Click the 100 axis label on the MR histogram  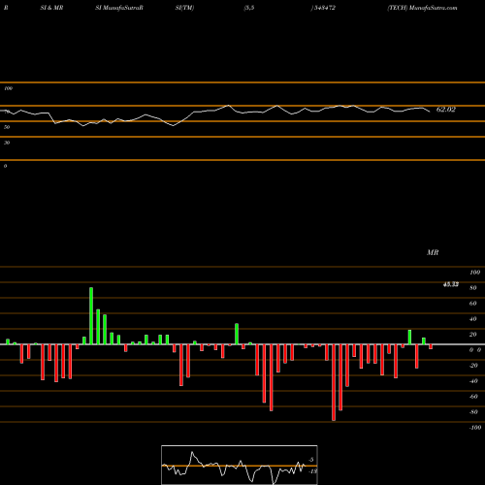[x=474, y=273]
